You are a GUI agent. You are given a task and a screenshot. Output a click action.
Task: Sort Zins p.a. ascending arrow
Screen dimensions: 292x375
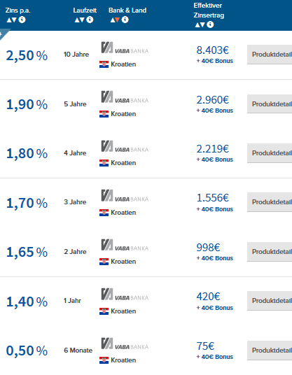(x=9, y=20)
